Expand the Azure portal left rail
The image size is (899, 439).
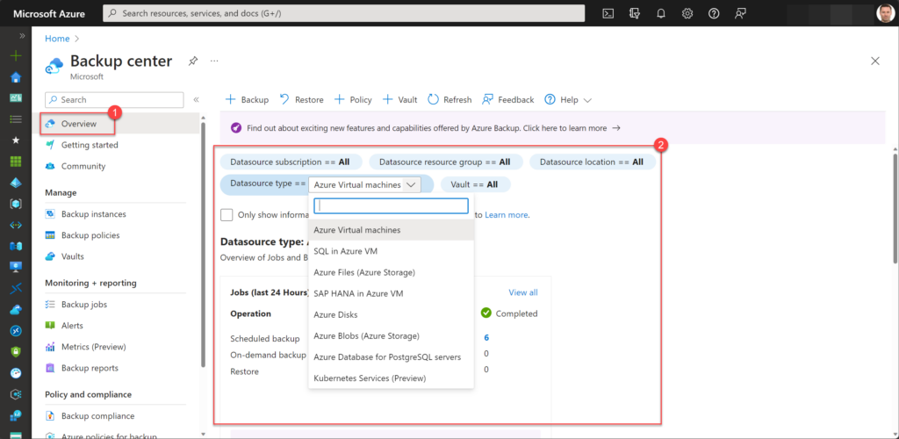coord(22,35)
